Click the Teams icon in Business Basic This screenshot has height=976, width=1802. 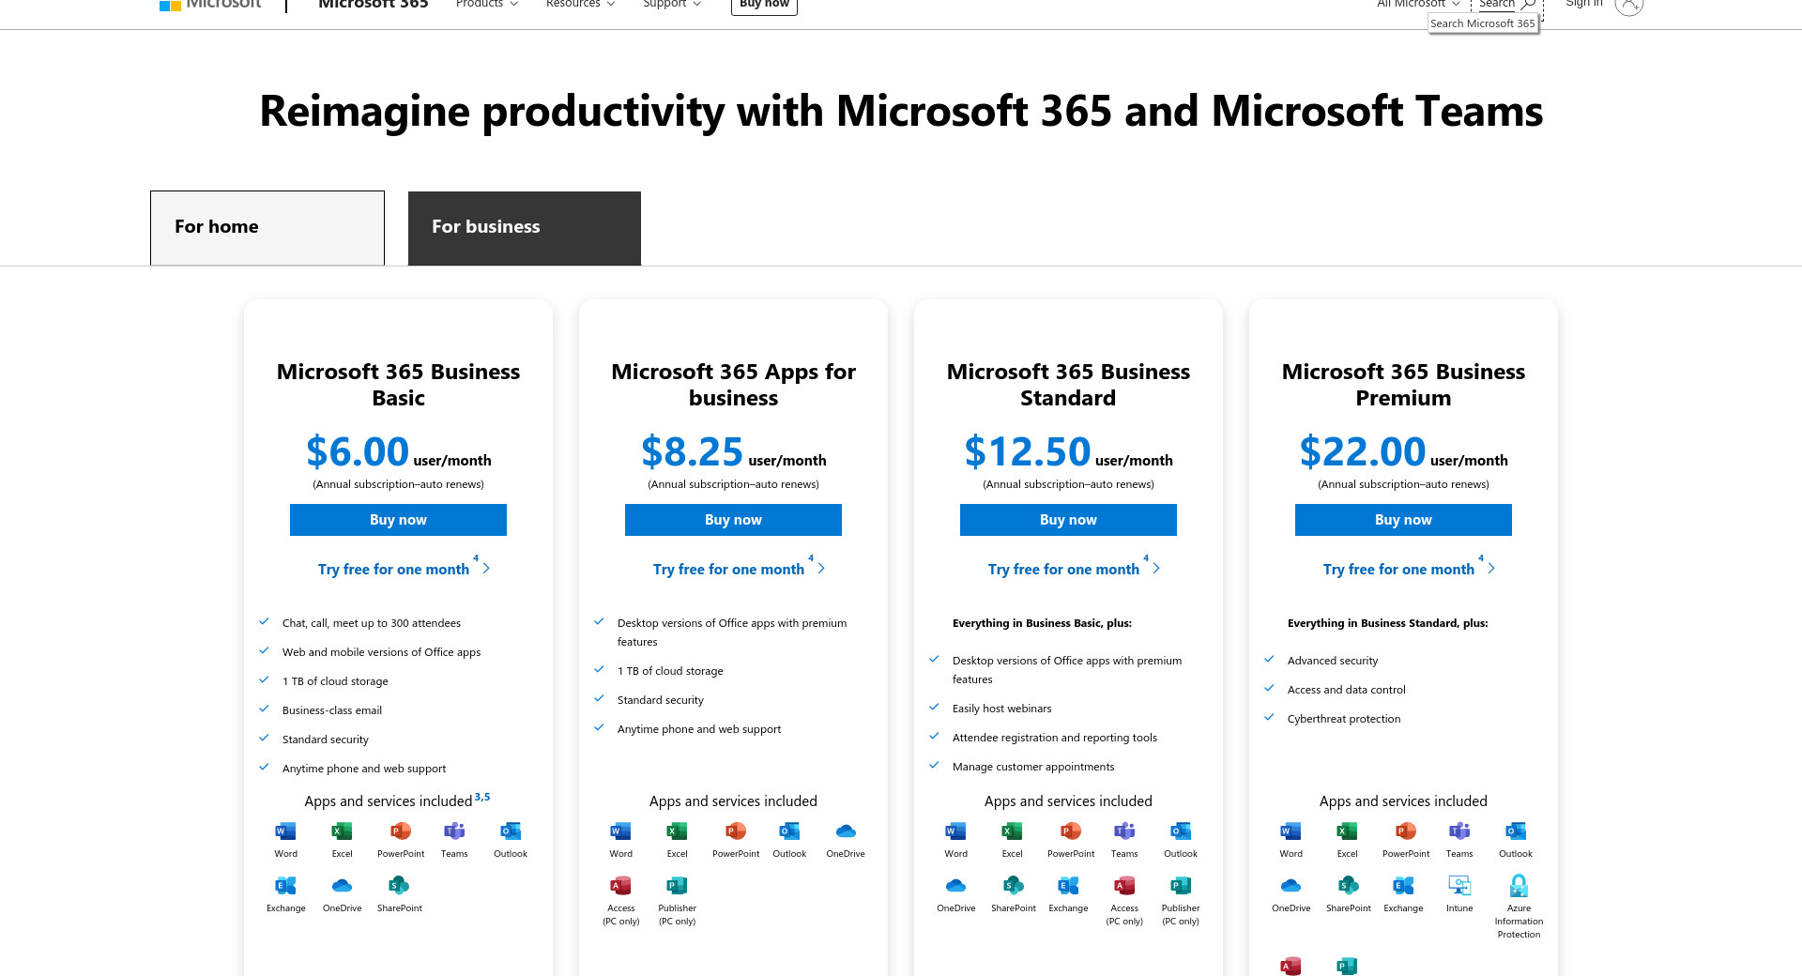454,831
